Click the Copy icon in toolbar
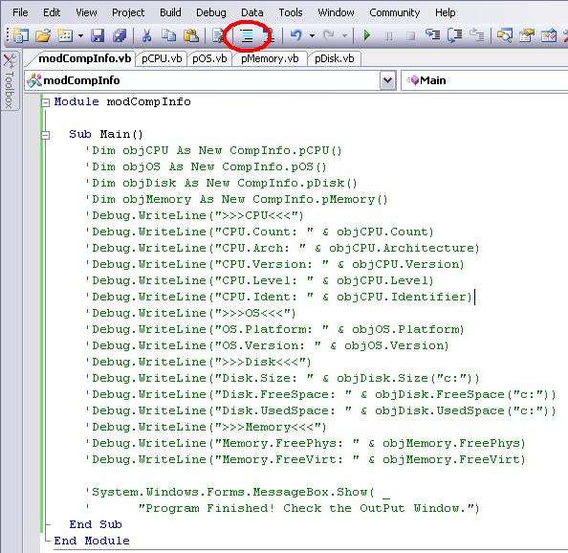 pos(168,35)
